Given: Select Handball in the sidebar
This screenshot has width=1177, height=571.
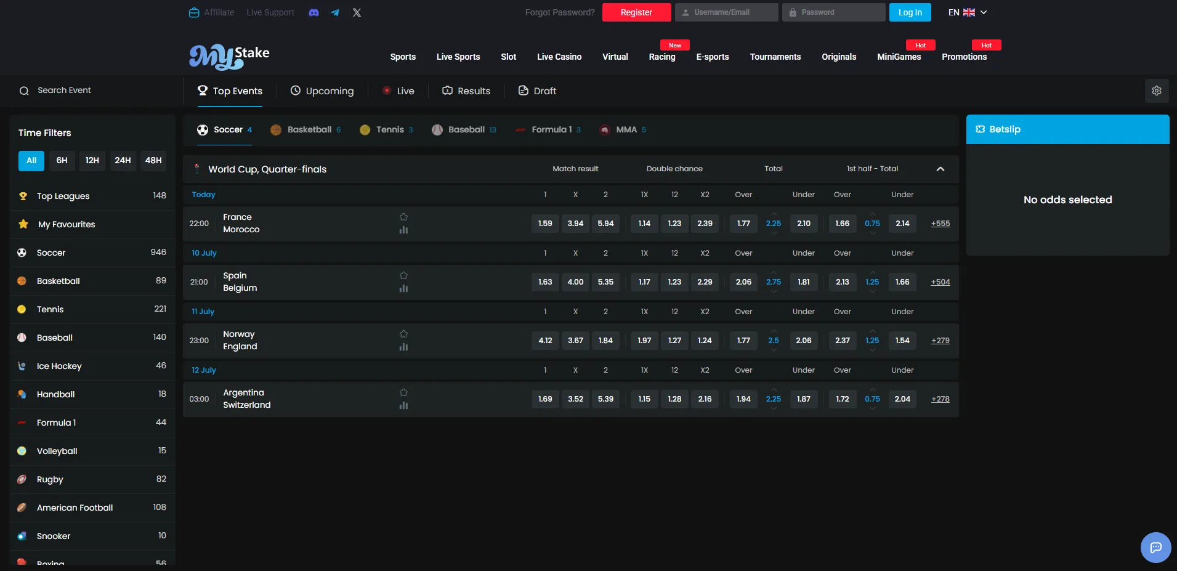Looking at the screenshot, I should 92,394.
